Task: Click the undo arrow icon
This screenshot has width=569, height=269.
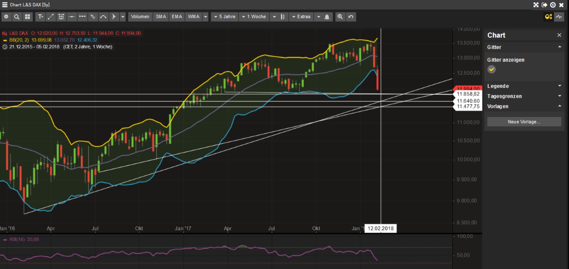Action: (351, 17)
